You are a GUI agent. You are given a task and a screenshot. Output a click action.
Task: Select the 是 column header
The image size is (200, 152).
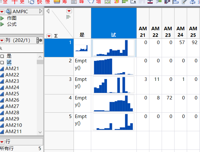[x=82, y=23]
